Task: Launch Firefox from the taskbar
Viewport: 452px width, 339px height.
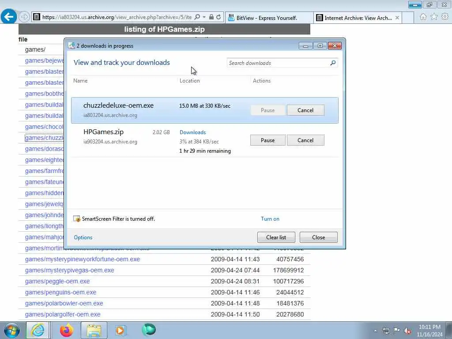Action: 67,330
